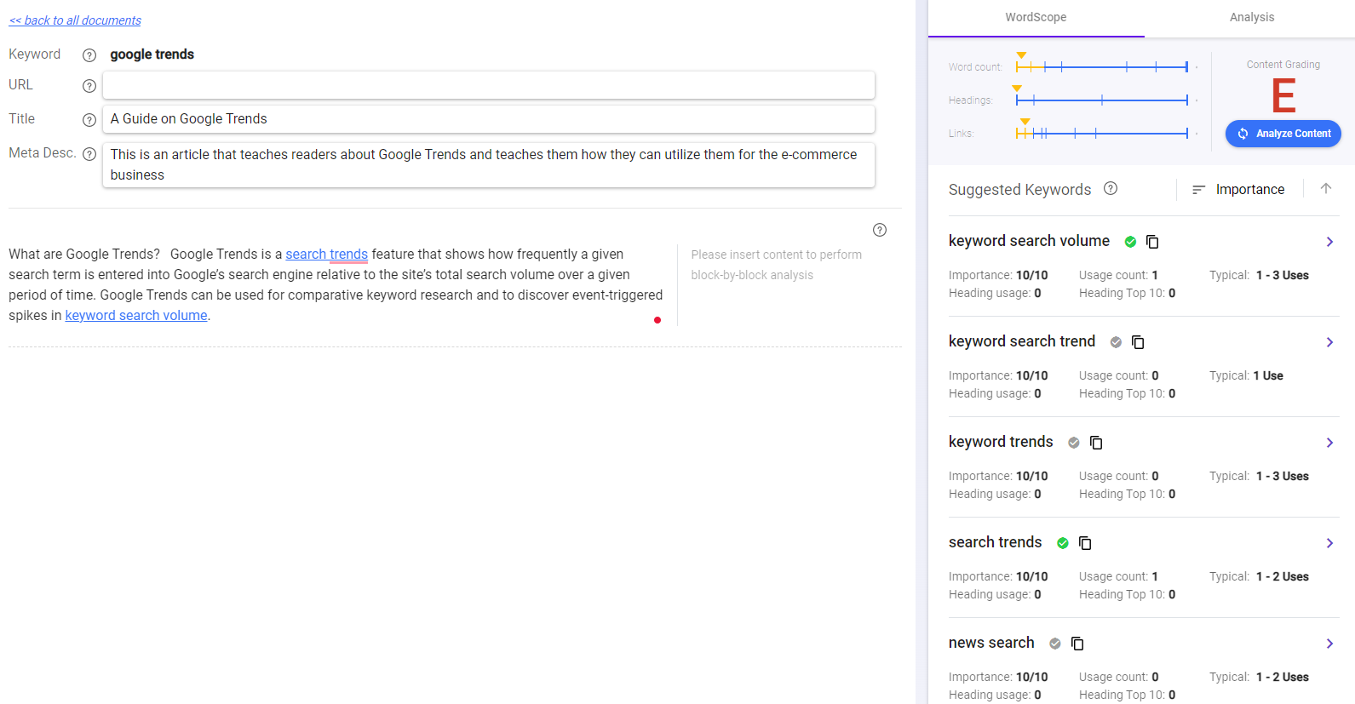Open help icon next to Title label

89,120
